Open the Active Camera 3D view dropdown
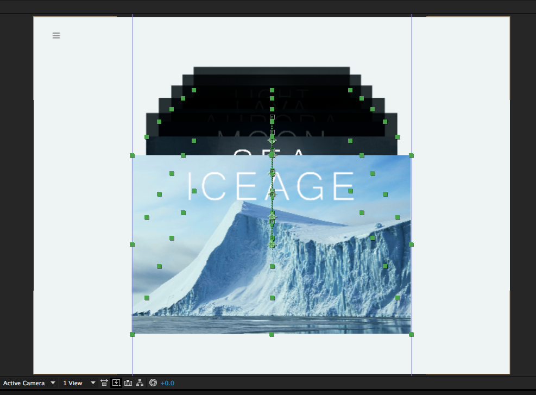The image size is (536, 395). pos(29,383)
